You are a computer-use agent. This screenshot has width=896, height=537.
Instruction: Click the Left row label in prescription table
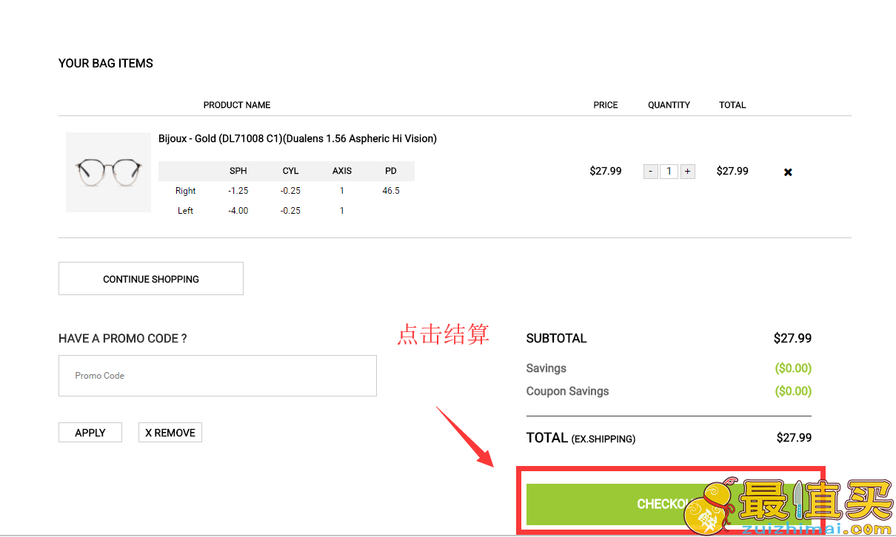185,211
